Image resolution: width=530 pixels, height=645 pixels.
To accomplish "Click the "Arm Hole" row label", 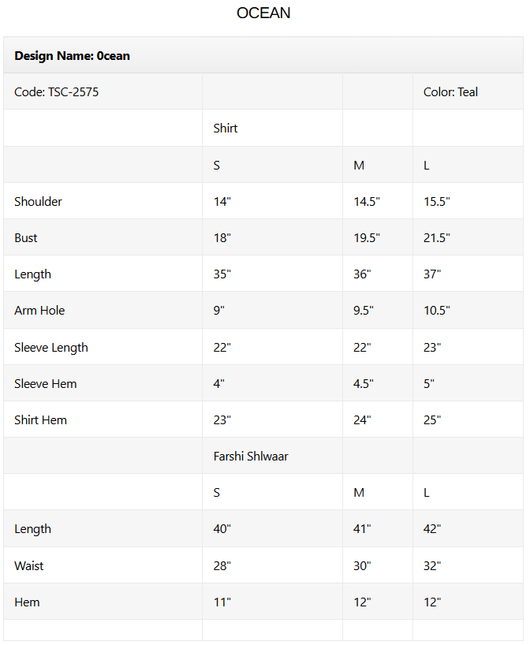I will 39,311.
